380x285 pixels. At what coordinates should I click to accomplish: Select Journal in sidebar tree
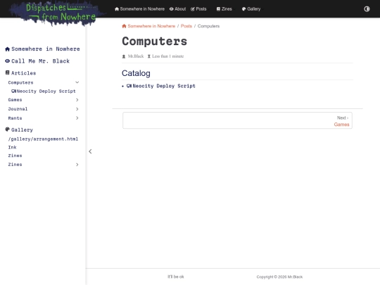pyautogui.click(x=18, y=109)
